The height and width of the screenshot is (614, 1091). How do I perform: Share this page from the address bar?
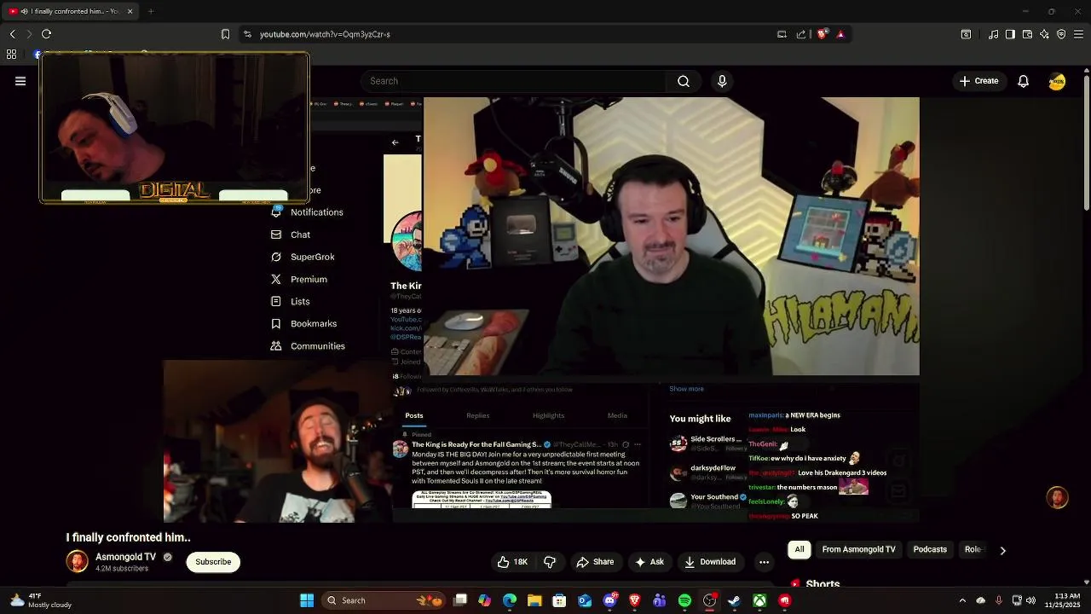[x=801, y=34]
